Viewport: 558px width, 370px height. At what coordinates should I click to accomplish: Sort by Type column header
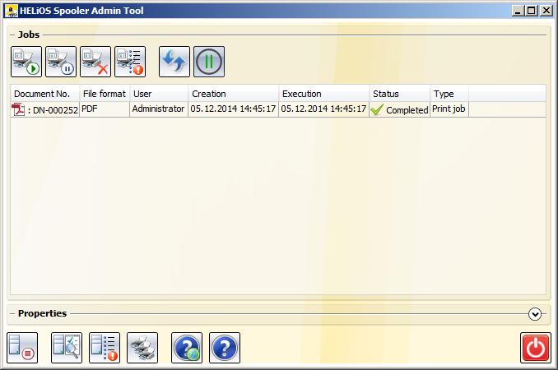[x=449, y=94]
